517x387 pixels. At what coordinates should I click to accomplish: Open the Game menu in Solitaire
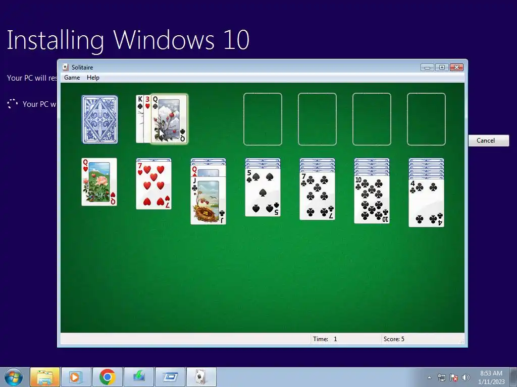tap(72, 78)
